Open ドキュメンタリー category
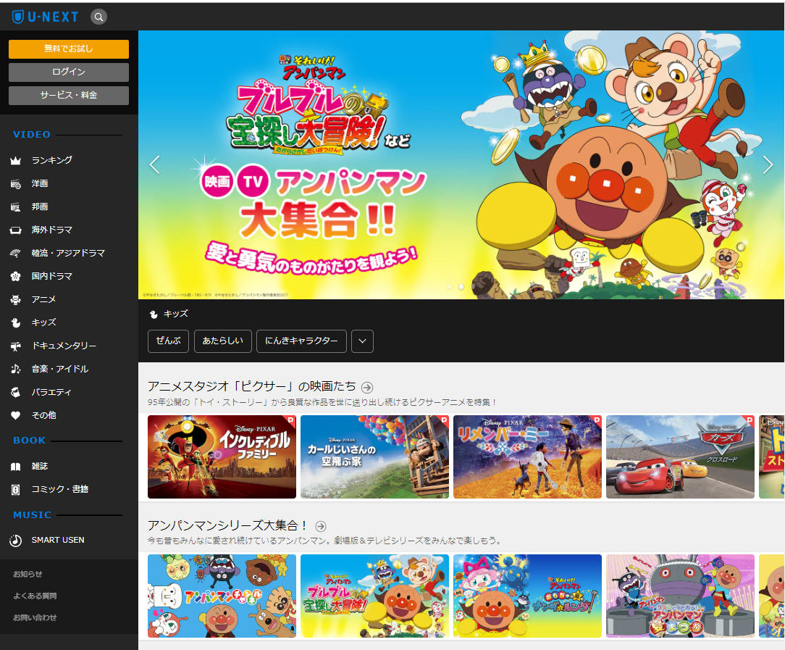The image size is (785, 650). click(64, 346)
